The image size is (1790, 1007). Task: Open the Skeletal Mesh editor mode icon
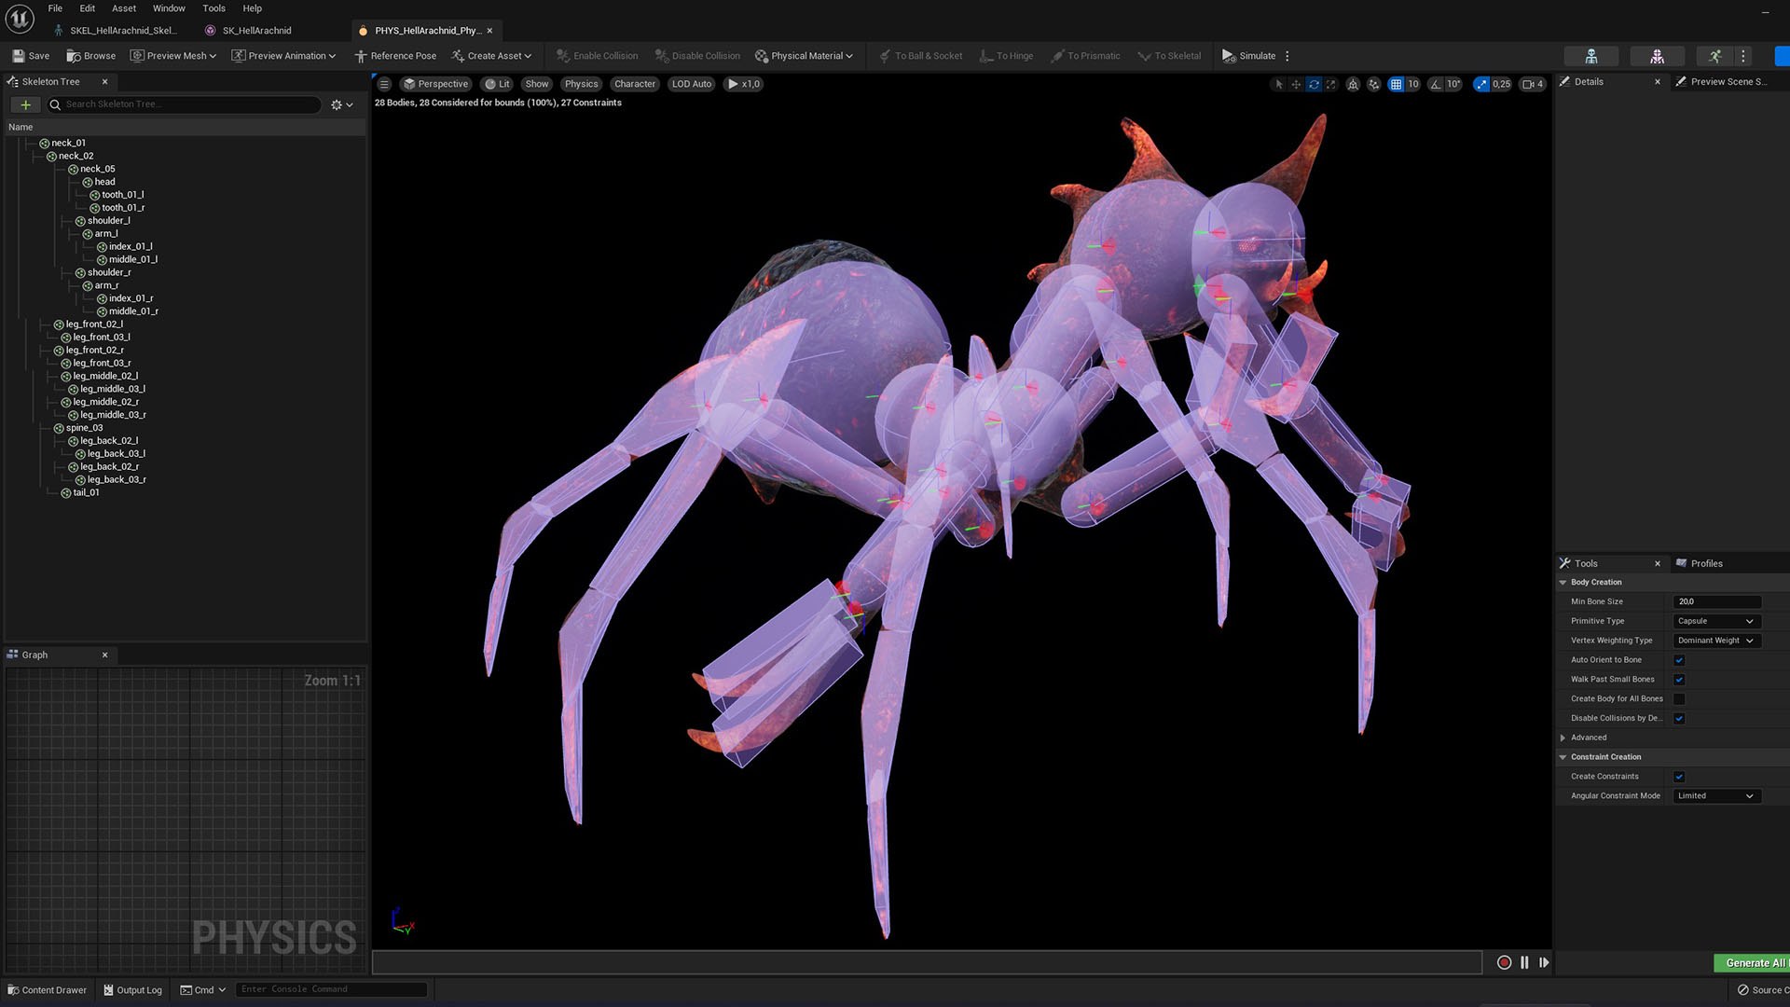pos(1657,56)
